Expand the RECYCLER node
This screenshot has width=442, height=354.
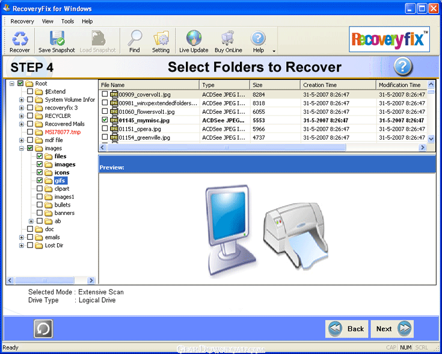[x=22, y=116]
